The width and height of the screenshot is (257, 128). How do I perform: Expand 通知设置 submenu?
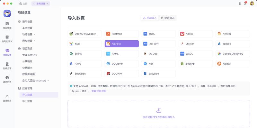[29, 41]
